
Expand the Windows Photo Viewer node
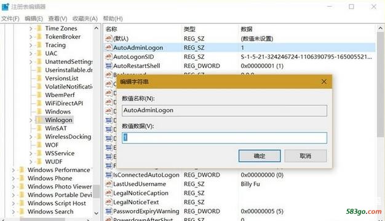[14, 187]
